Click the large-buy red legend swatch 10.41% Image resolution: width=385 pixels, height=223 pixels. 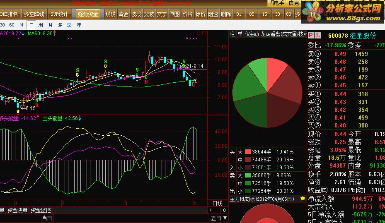point(248,152)
